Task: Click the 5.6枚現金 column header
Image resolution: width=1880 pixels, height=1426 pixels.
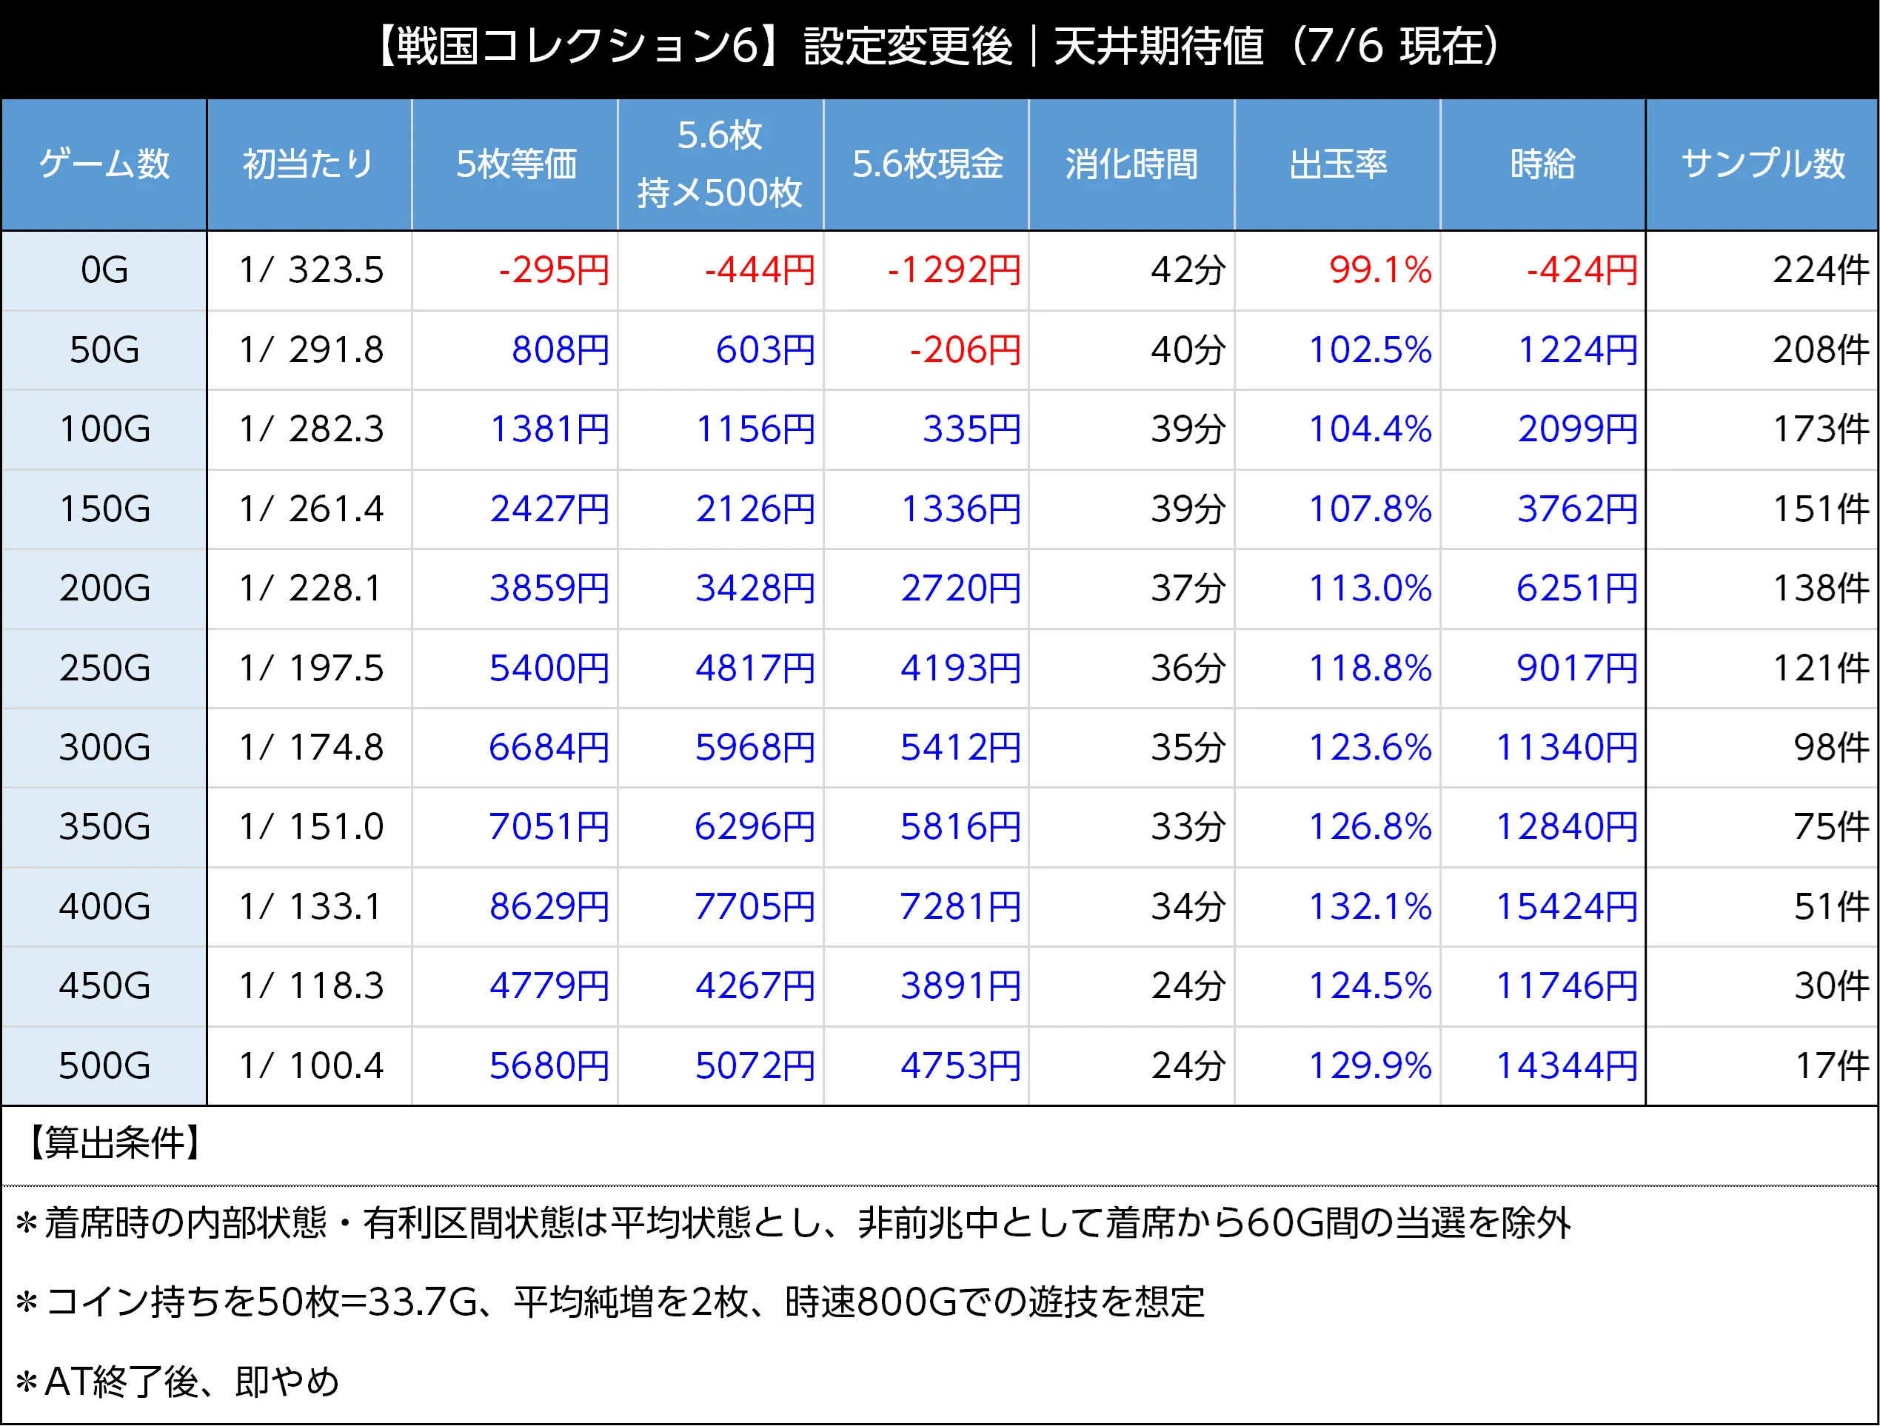Action: [926, 164]
